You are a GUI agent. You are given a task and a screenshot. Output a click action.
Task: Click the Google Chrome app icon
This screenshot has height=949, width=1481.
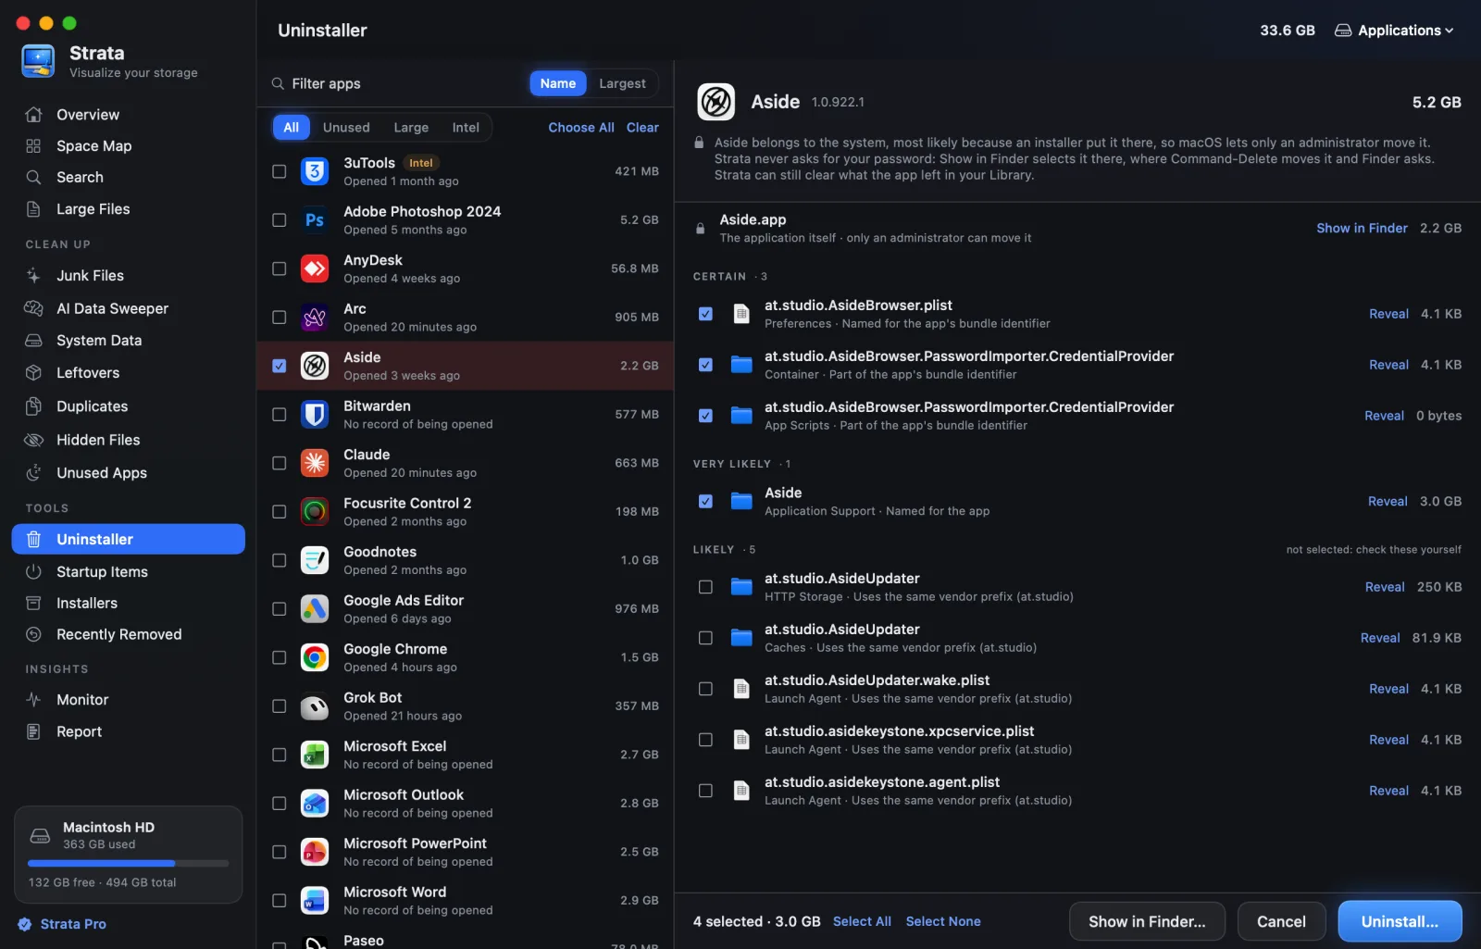point(315,657)
